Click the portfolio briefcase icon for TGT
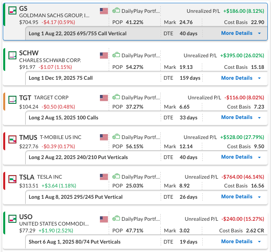 (116, 97)
